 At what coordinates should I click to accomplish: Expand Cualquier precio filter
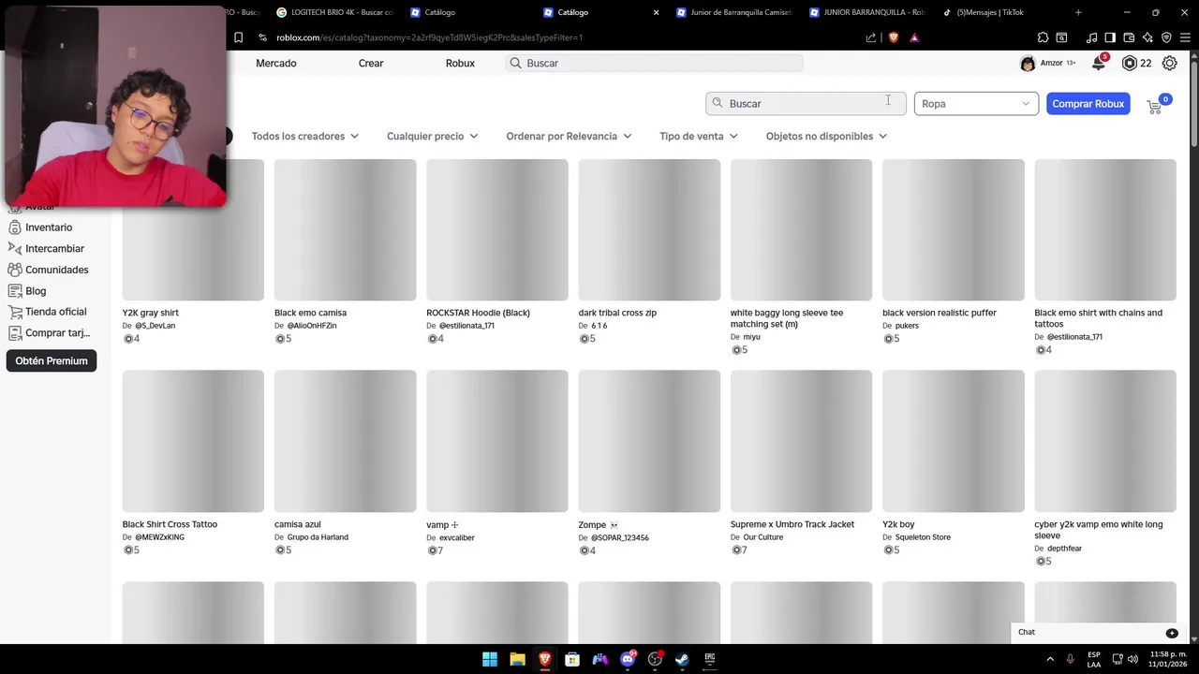[433, 136]
